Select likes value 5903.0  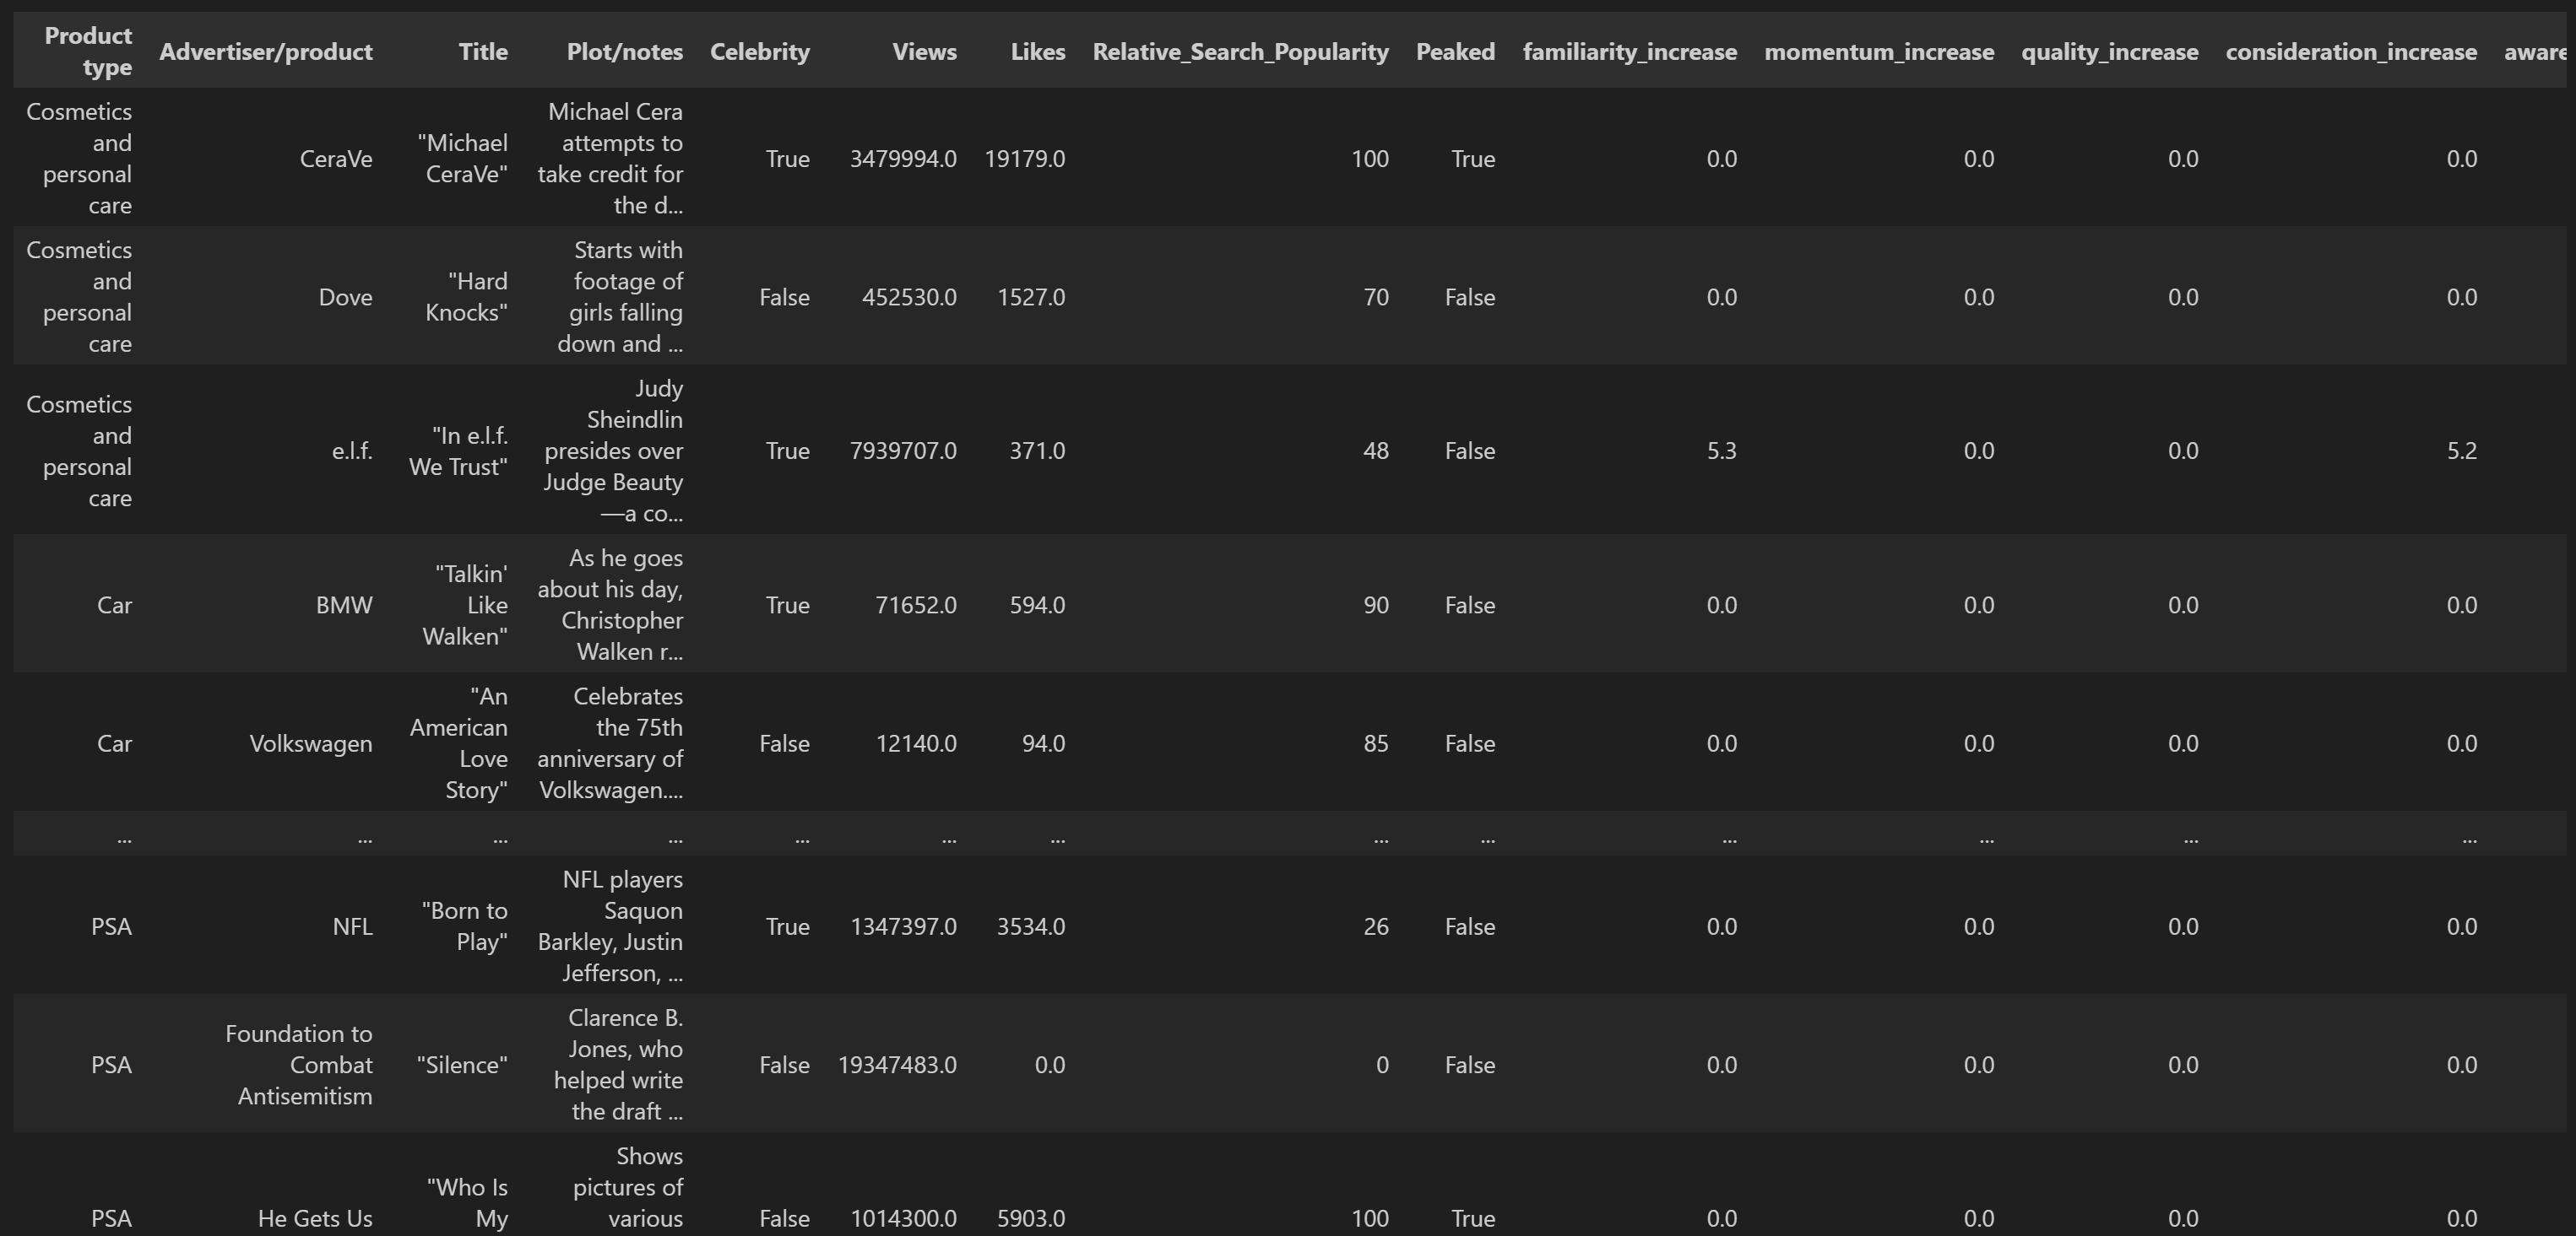[1031, 1218]
